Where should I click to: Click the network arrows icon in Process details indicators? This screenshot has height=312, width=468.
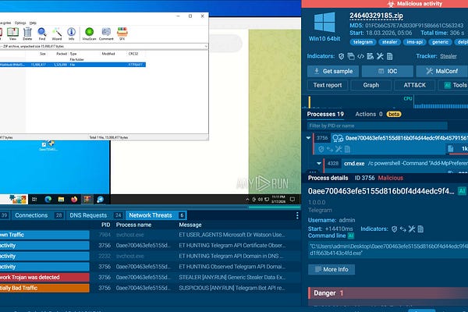click(x=403, y=229)
